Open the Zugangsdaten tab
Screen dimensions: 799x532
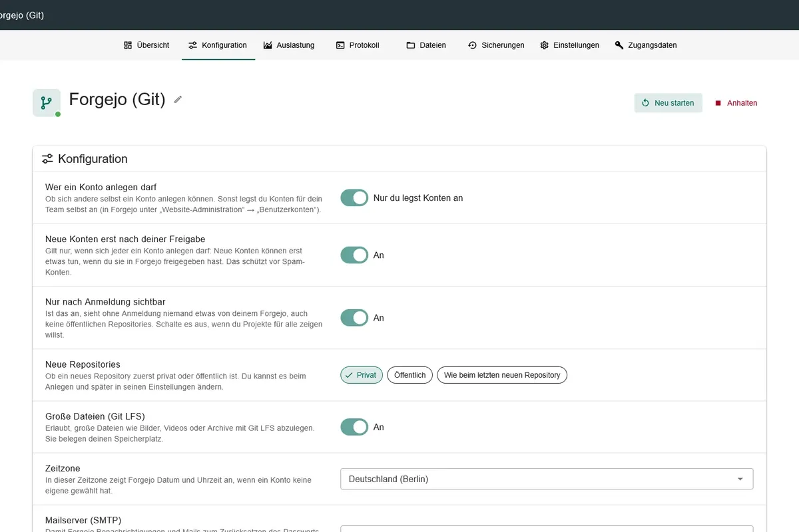pos(646,45)
